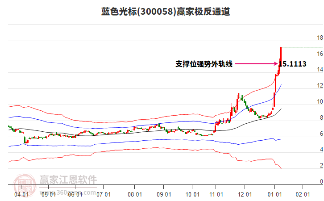
Task: Click the chart title 蓝色光标(300058)赢家极反通道
Action: [166, 12]
